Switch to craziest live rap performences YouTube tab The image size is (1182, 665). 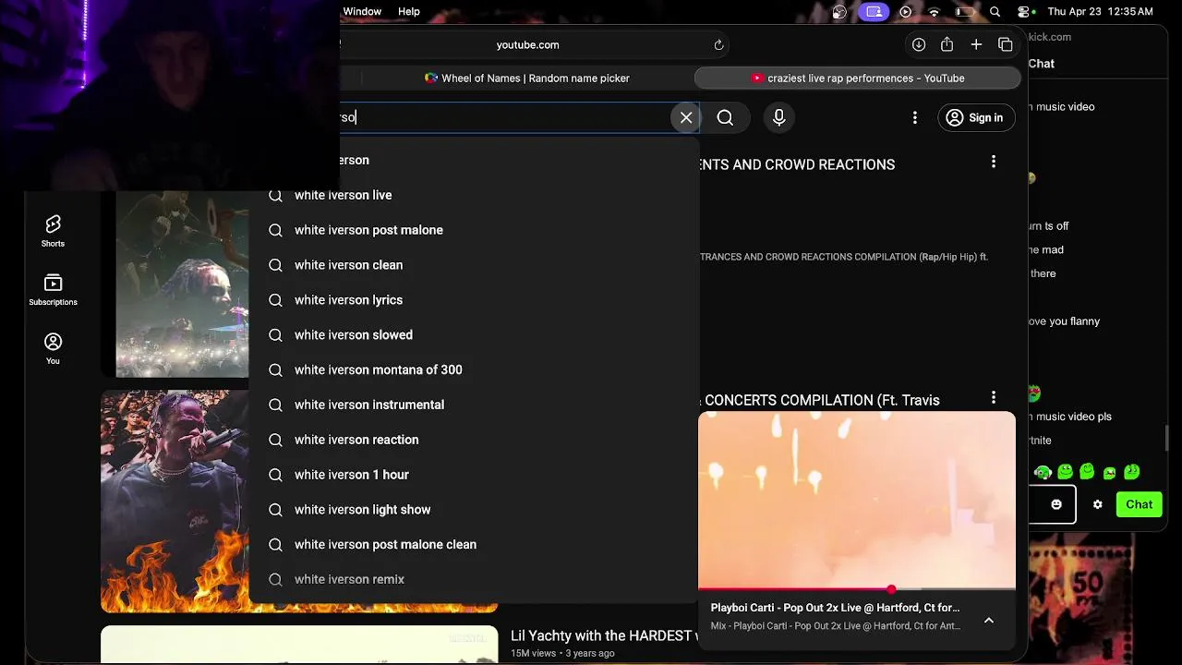858,79
